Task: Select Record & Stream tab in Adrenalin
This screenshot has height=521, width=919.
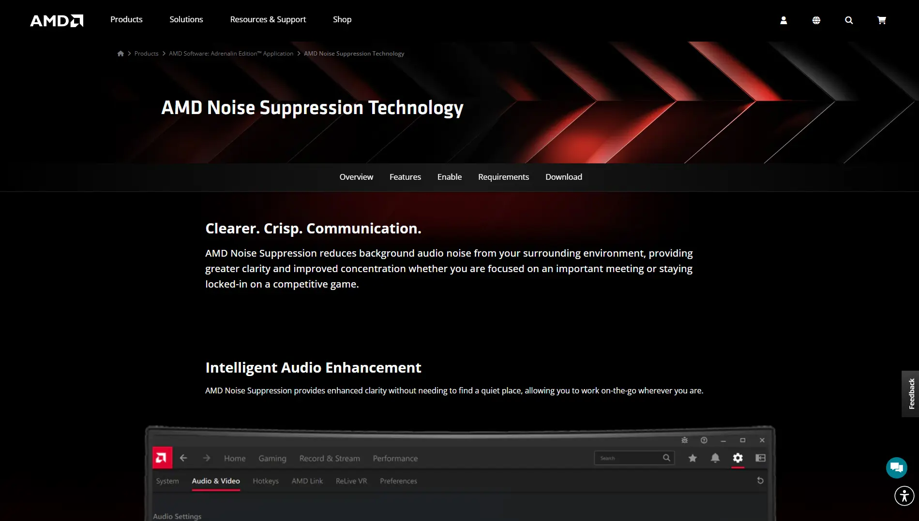Action: (330, 458)
